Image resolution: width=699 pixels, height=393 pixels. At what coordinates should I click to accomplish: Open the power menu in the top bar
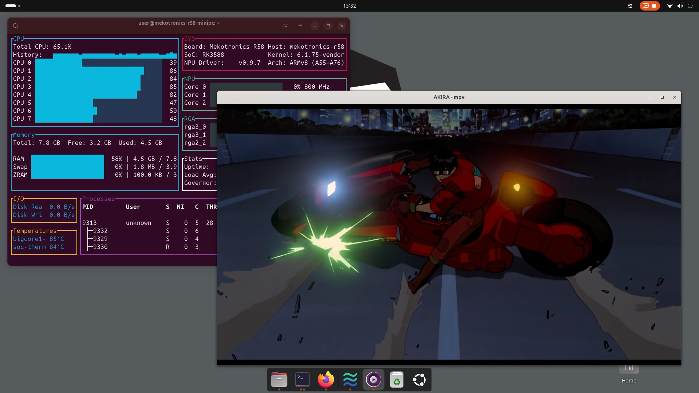(x=690, y=6)
